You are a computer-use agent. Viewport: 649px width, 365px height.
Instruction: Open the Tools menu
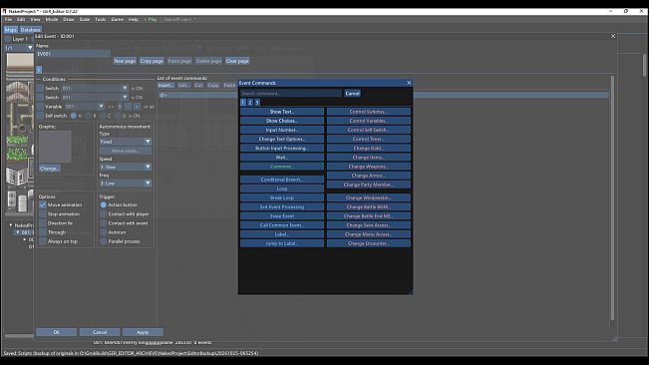(100, 20)
